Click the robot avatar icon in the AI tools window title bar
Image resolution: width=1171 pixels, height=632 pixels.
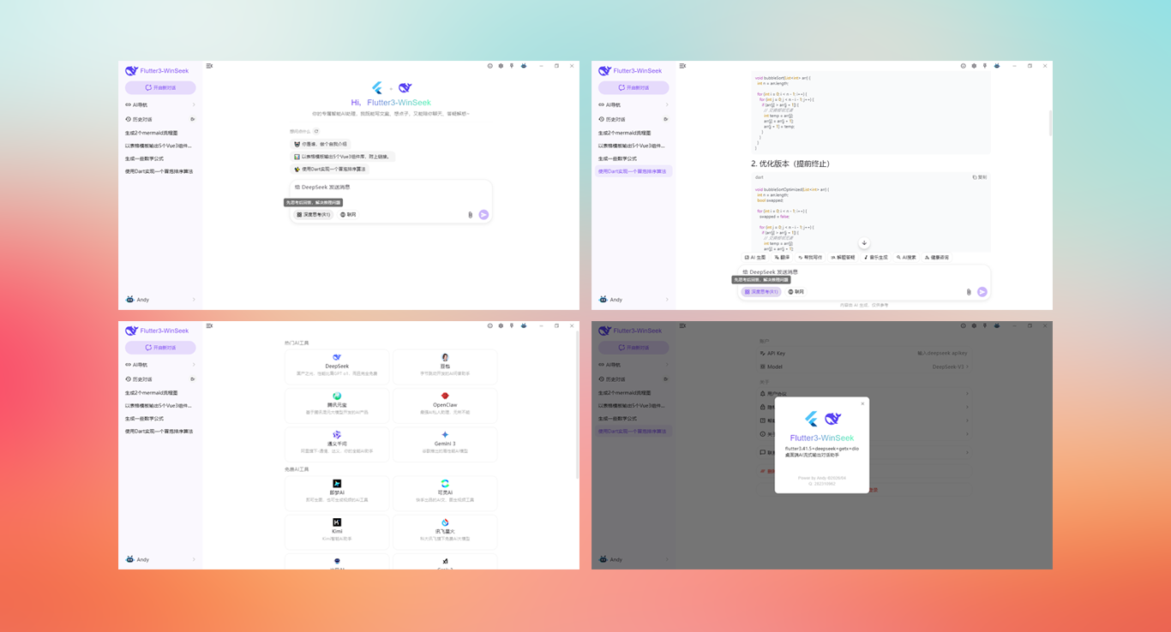click(x=523, y=325)
